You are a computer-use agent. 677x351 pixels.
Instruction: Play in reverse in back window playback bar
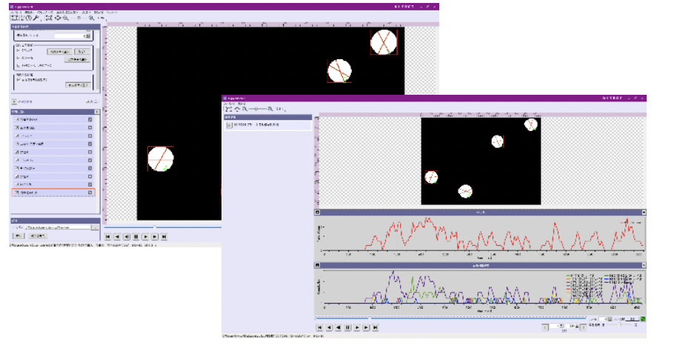(127, 236)
